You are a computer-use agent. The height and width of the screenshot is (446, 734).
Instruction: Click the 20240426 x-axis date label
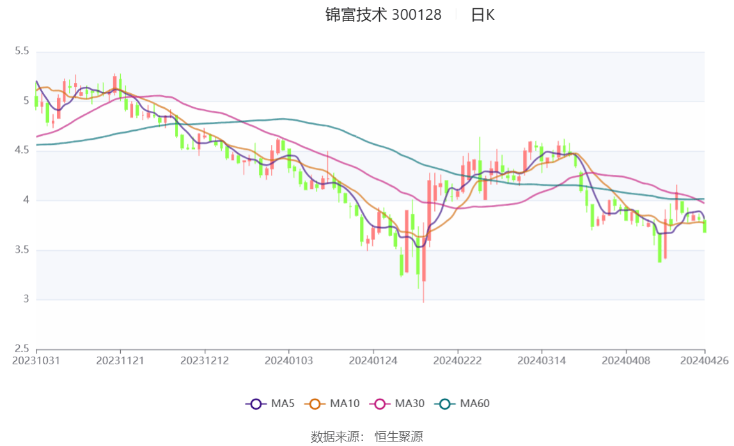[x=705, y=361]
